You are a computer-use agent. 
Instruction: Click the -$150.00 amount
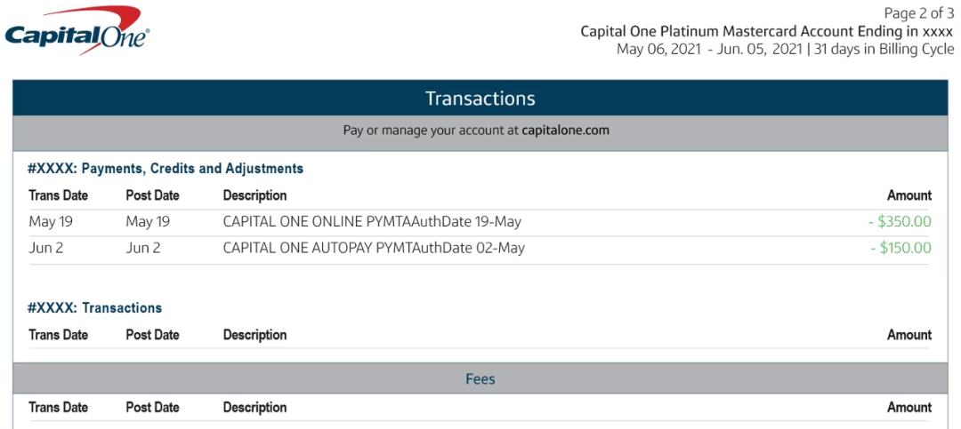tap(900, 249)
